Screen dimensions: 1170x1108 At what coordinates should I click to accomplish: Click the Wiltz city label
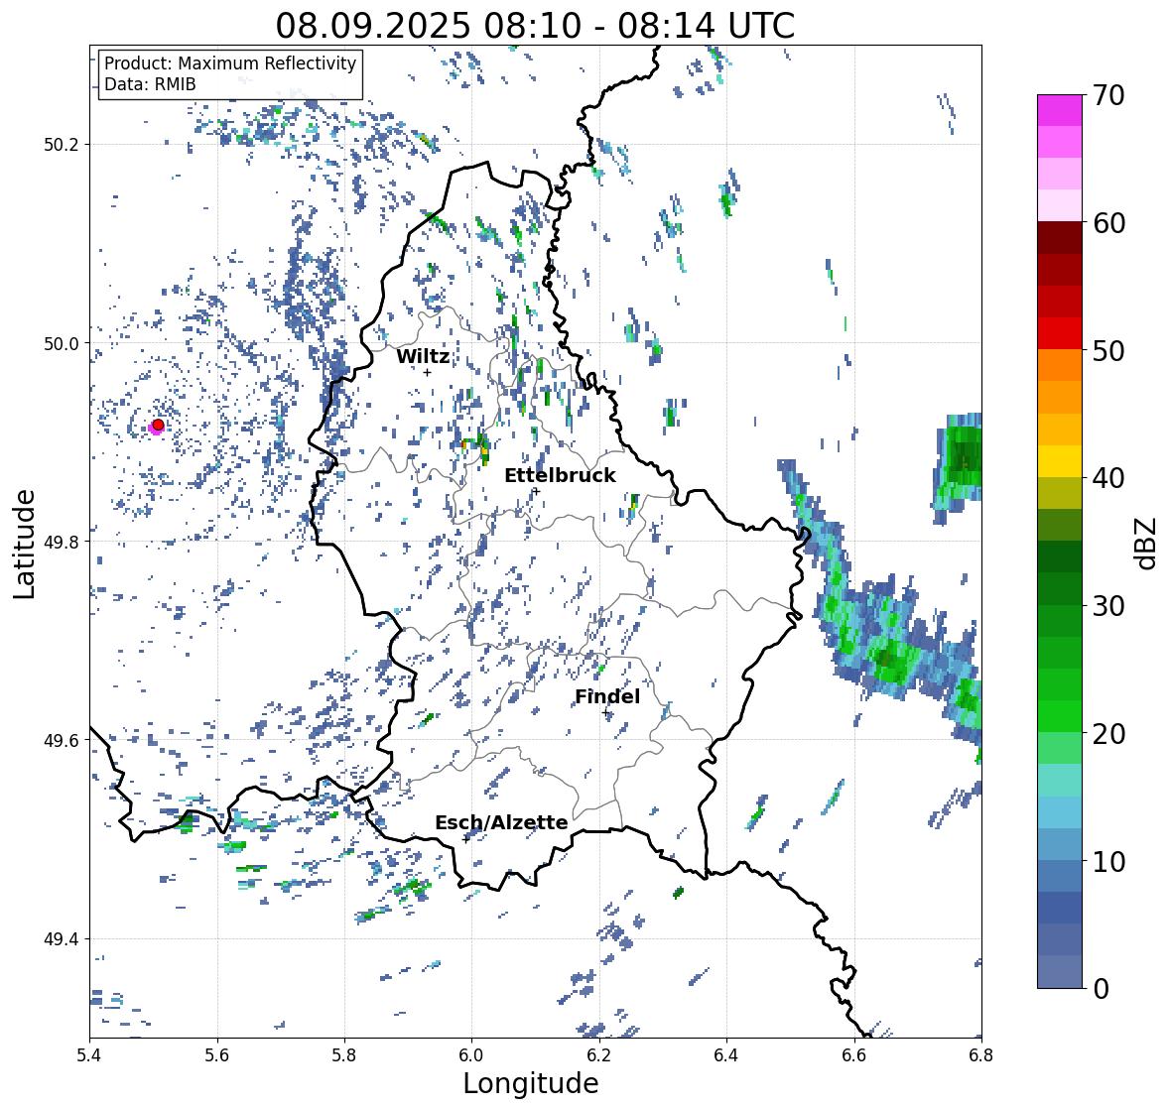(423, 356)
